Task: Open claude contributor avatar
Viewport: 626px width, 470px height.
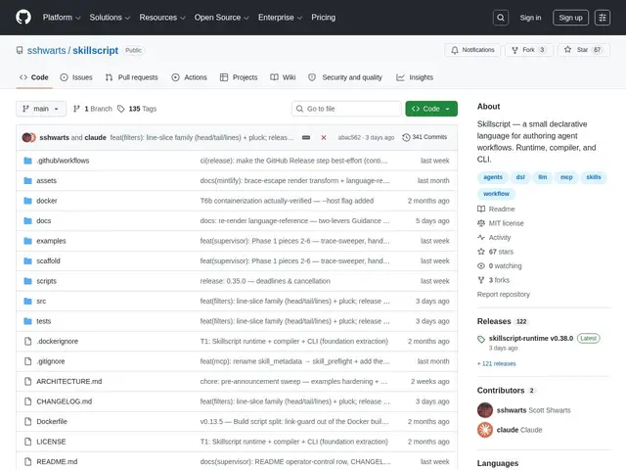Action: point(485,430)
